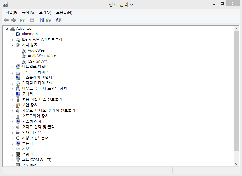The image size is (242, 176).
Task: Click the keyboard icon for 키보드
Action: [x=18, y=149]
